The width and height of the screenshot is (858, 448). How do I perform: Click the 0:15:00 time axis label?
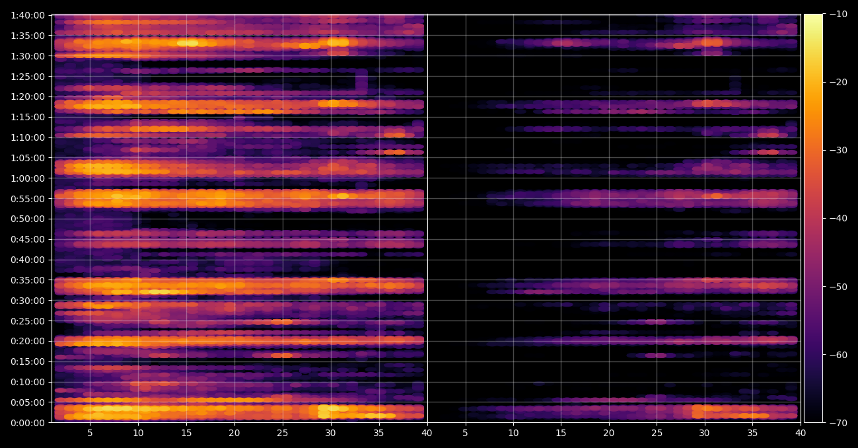click(28, 361)
